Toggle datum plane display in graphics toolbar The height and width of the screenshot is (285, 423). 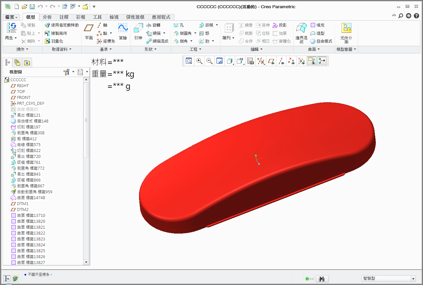click(x=271, y=61)
